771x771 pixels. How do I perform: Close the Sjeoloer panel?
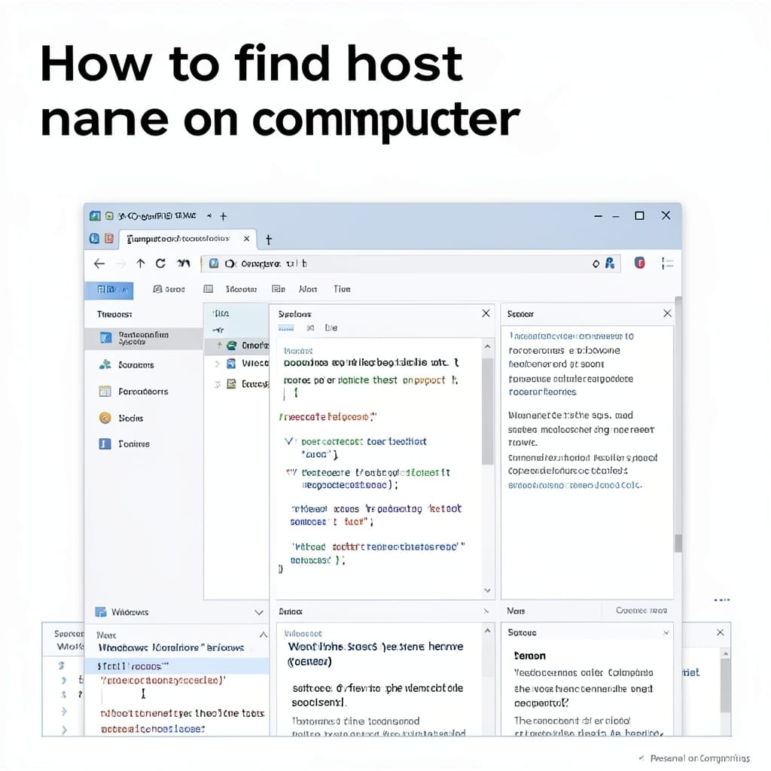(x=486, y=313)
